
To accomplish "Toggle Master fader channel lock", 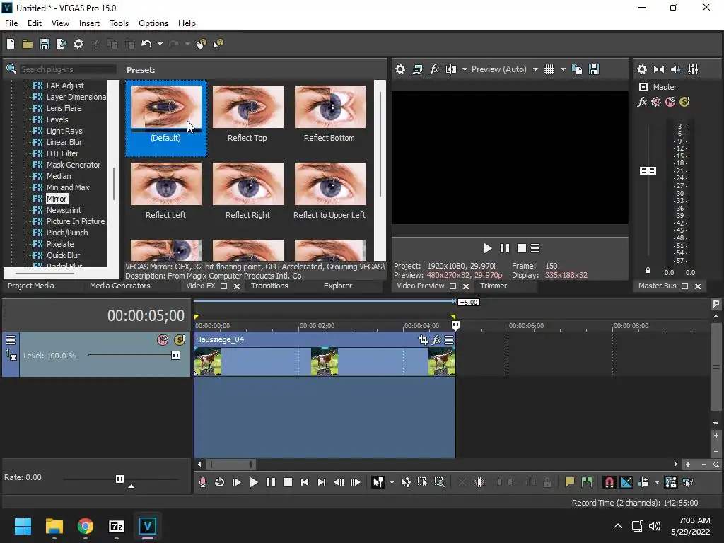I will [648, 271].
